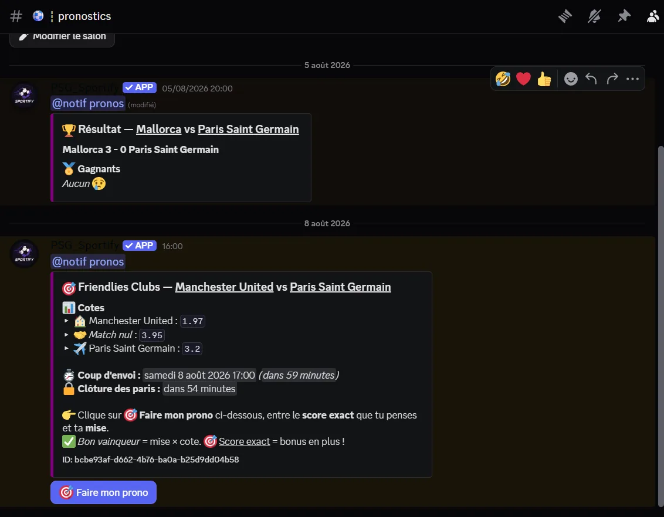Screen dimensions: 664x517
Task: Open Paris Saint Germain link in Résultat title
Action: pos(248,129)
